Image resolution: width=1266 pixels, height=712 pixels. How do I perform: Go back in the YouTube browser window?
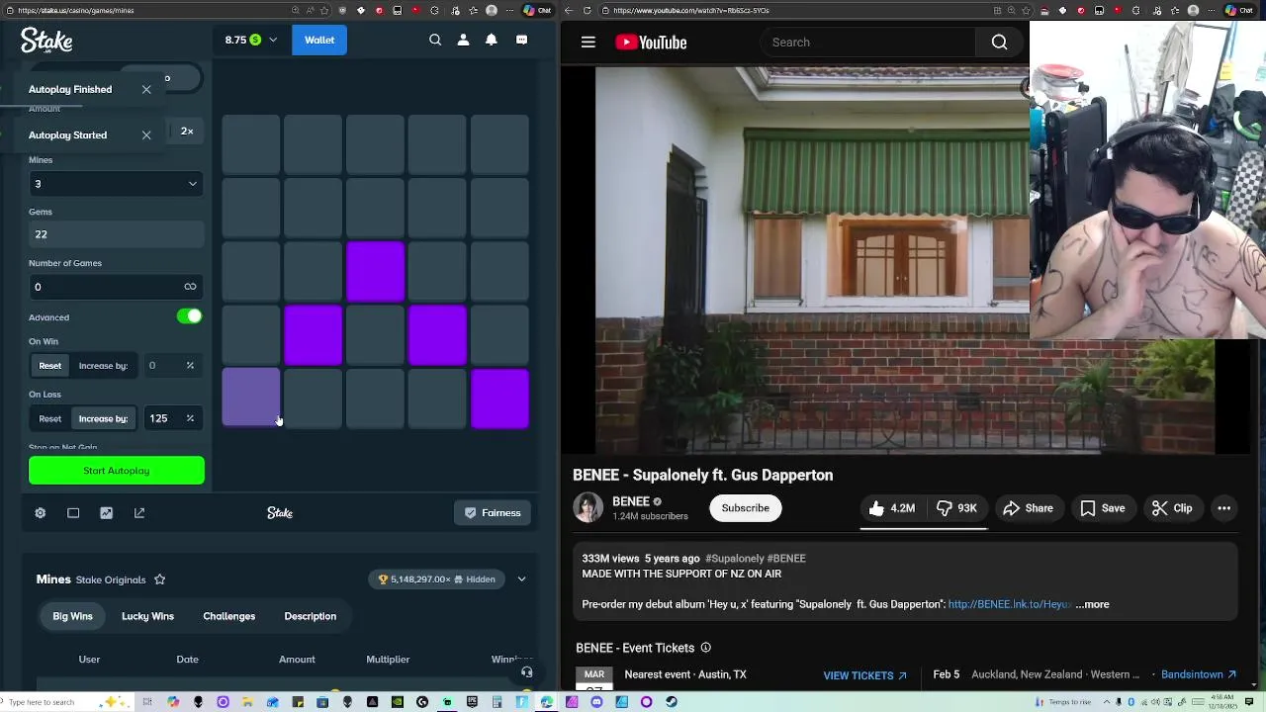569,11
